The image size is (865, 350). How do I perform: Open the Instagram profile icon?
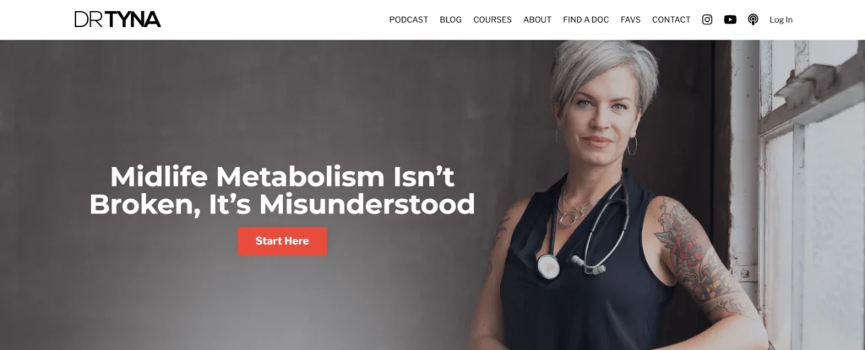(707, 20)
